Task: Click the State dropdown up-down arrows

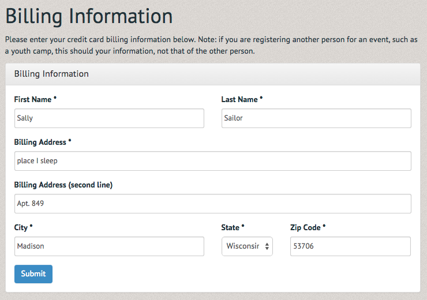Action: 267,246
